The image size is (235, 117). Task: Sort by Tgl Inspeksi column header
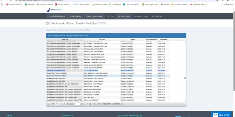[x=164, y=39]
